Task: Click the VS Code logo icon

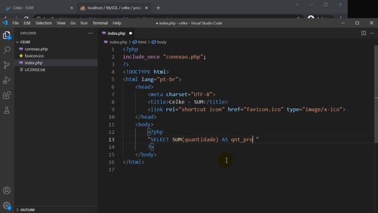Action: pos(5,23)
